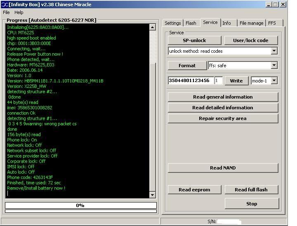
Task: Open the File menu
Action: coord(6,12)
